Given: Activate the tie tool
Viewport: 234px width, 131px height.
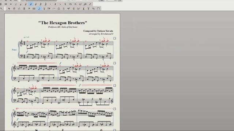Looking at the screenshot, I should 80,4.
